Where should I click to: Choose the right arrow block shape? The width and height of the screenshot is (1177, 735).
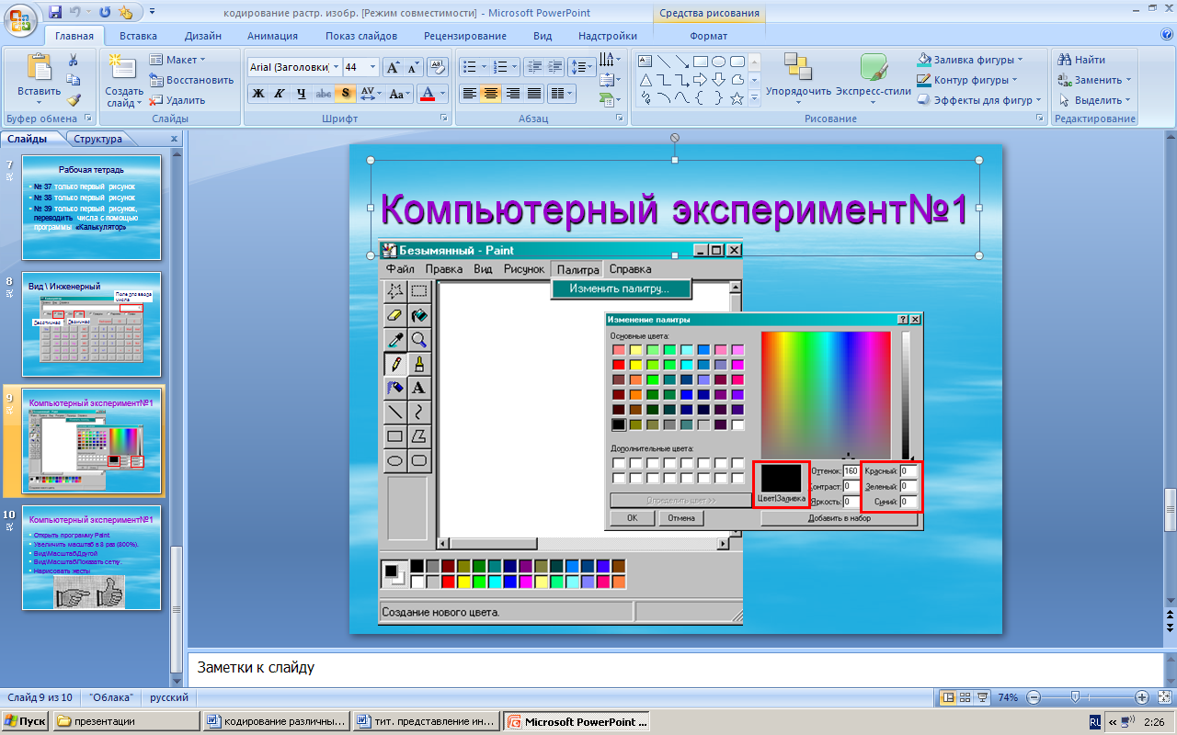701,80
